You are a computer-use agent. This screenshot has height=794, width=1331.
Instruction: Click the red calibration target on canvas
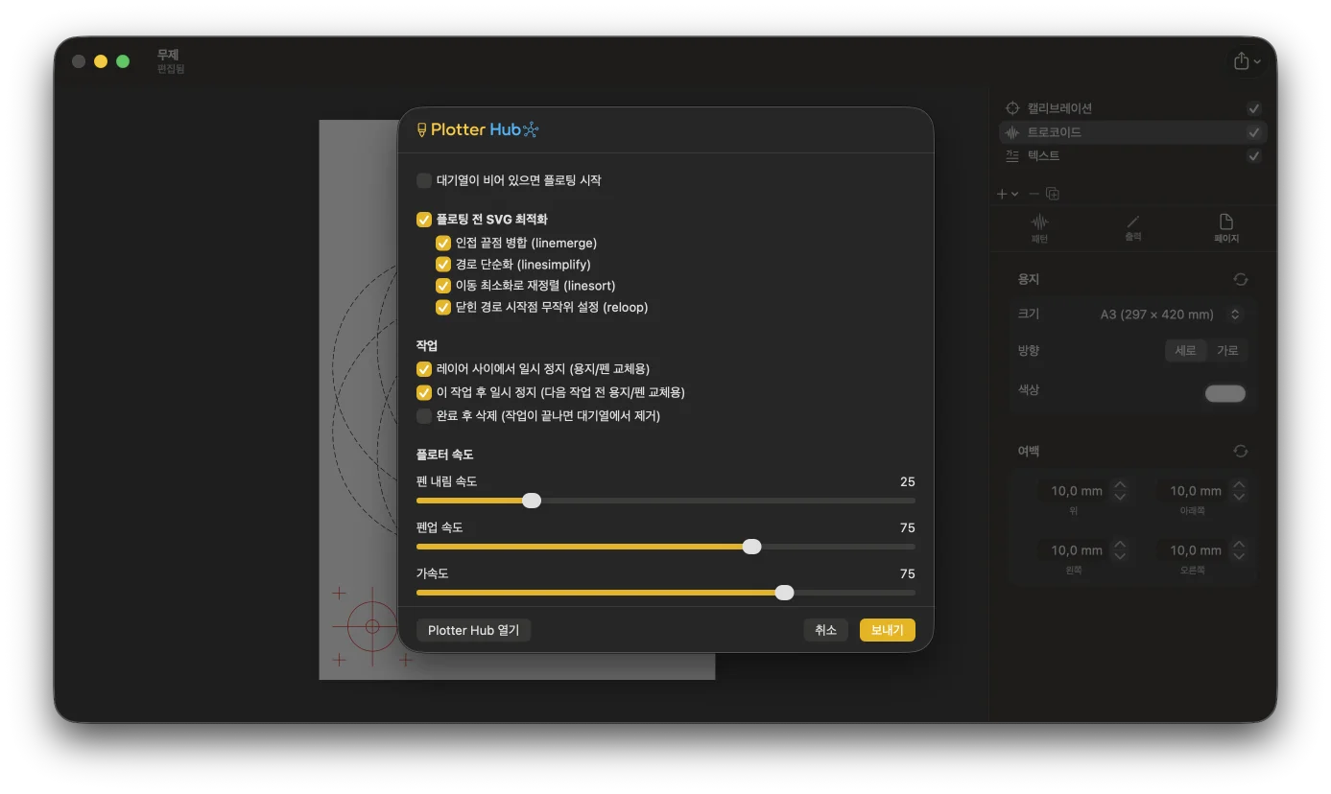tap(371, 626)
